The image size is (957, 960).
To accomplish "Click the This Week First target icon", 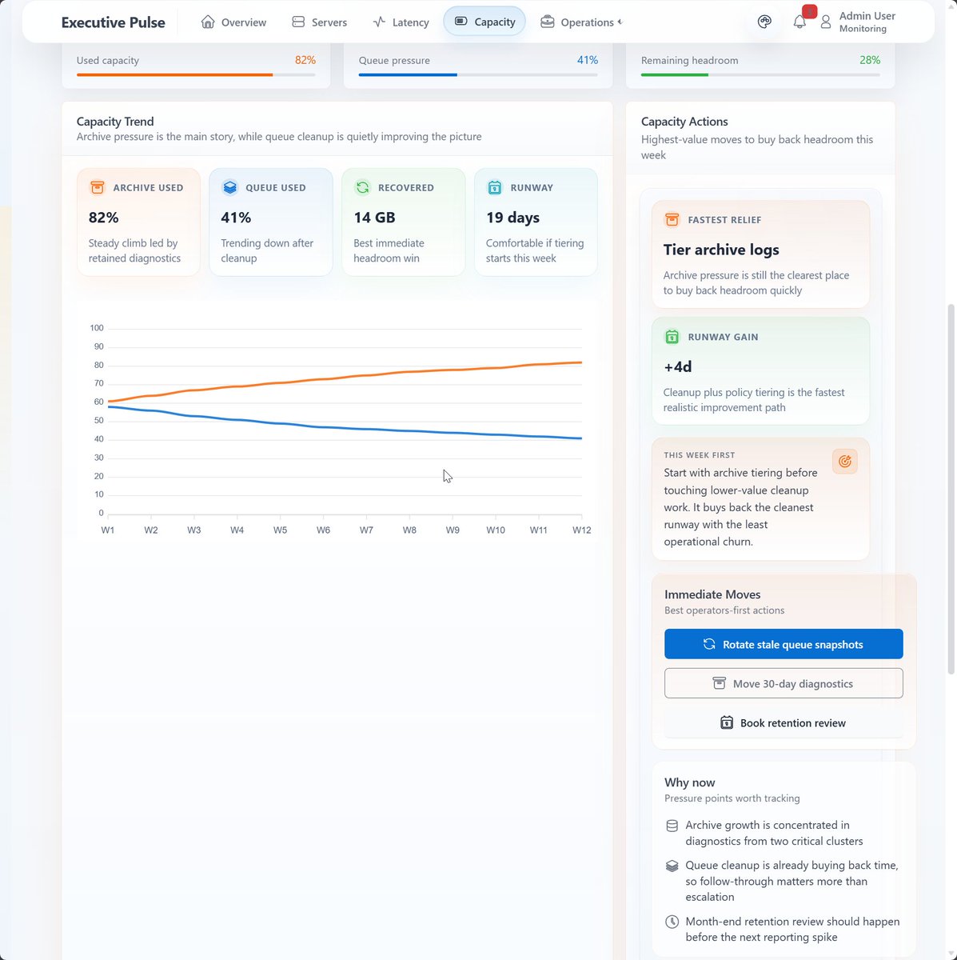I will [845, 461].
